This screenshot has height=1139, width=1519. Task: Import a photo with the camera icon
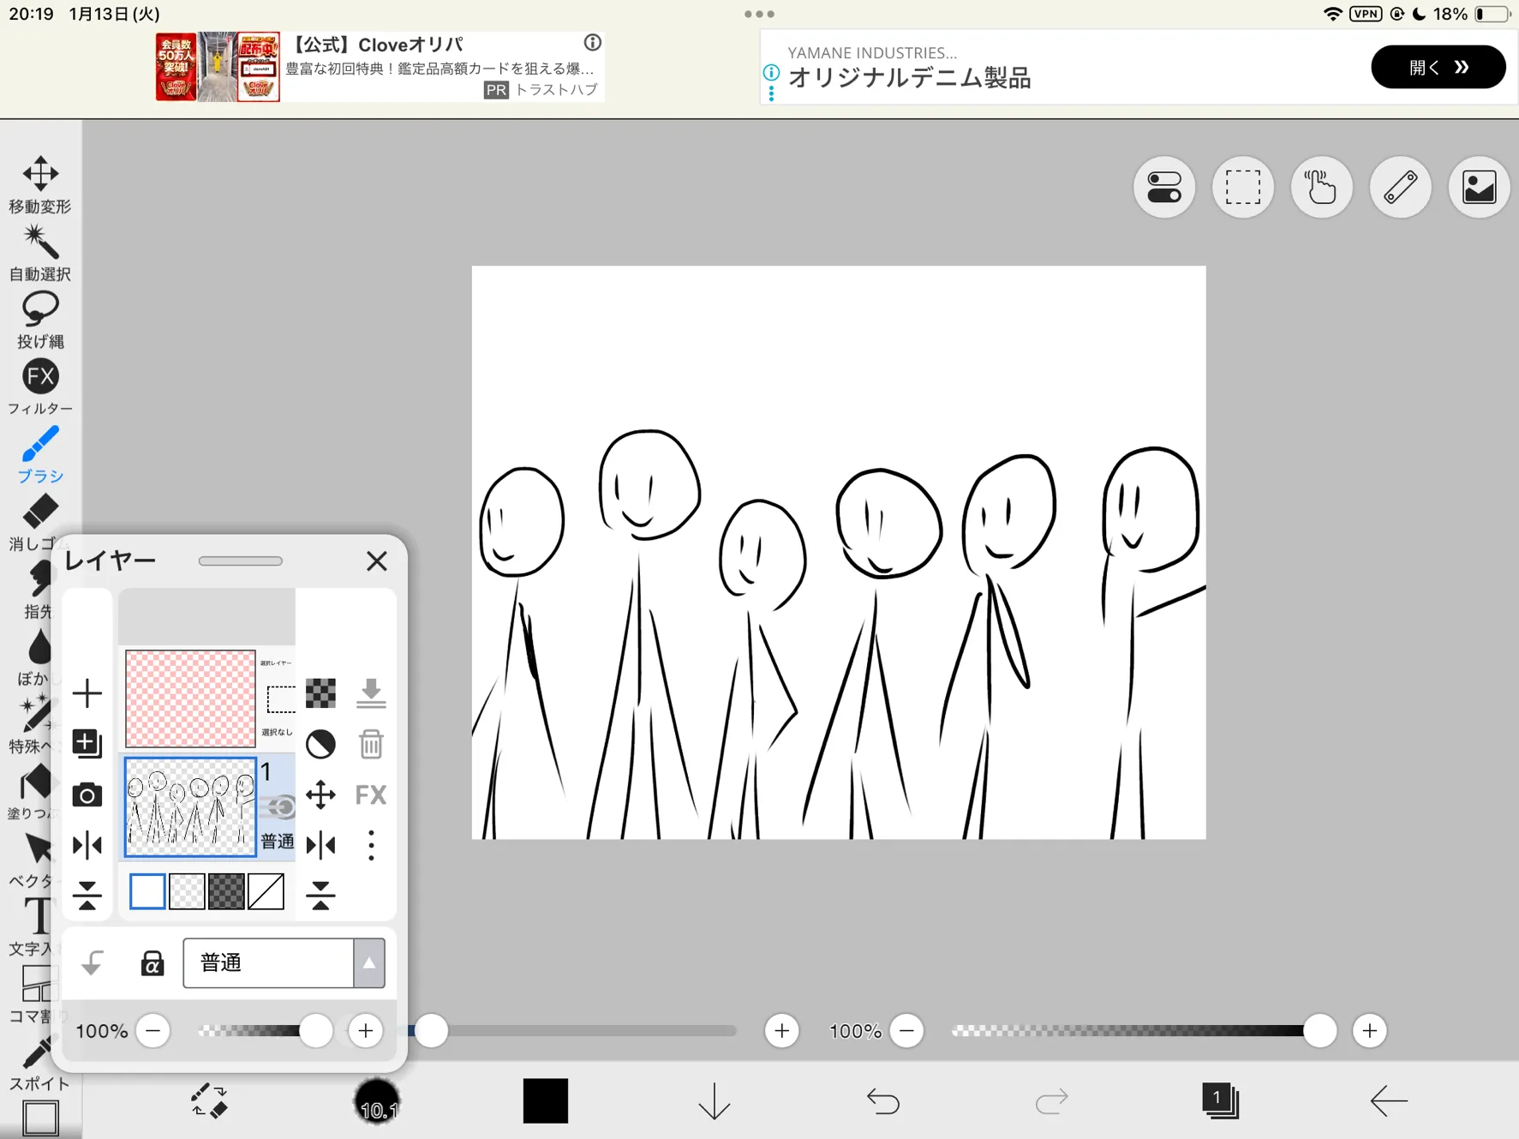[87, 795]
